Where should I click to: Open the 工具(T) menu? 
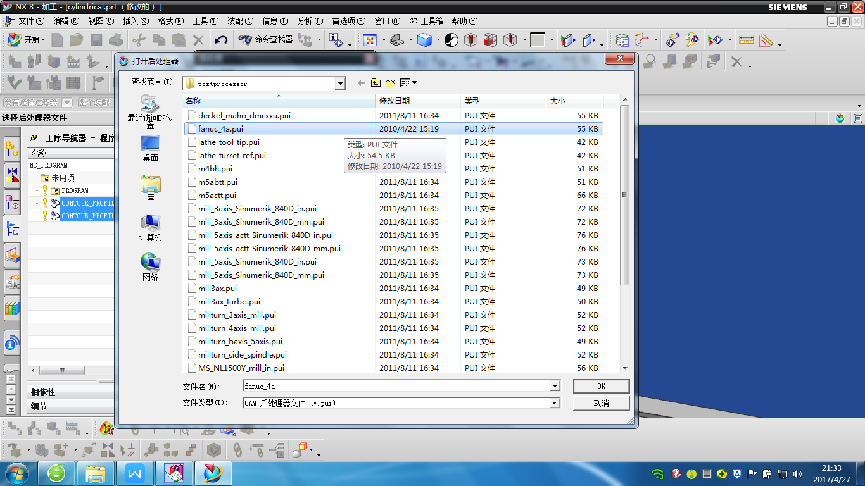pos(205,21)
